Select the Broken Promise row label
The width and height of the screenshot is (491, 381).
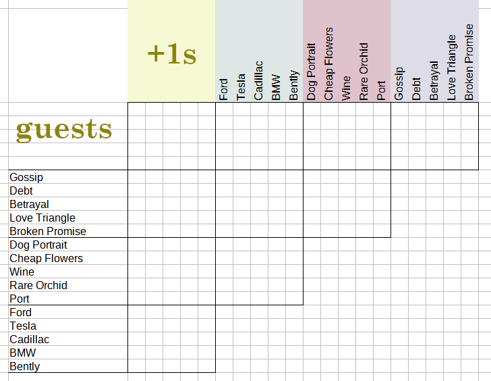pos(48,231)
